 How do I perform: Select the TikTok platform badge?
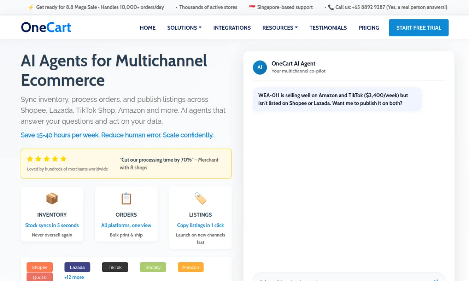(115, 267)
